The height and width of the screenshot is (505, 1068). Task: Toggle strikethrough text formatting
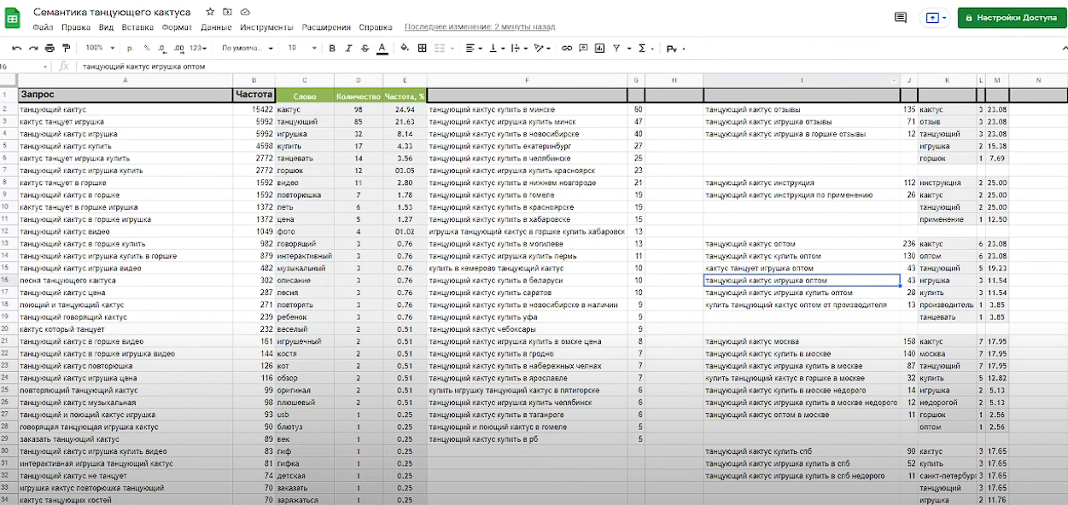coord(365,48)
